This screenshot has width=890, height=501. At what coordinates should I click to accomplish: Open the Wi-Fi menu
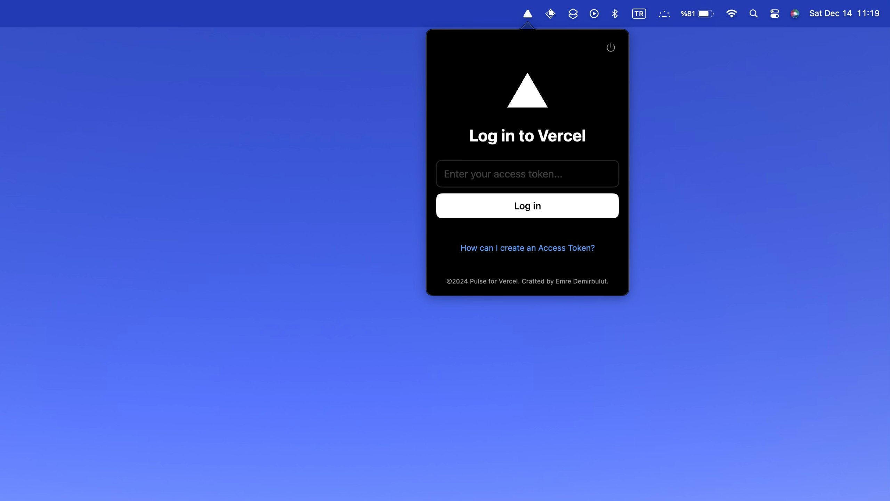[x=731, y=14]
